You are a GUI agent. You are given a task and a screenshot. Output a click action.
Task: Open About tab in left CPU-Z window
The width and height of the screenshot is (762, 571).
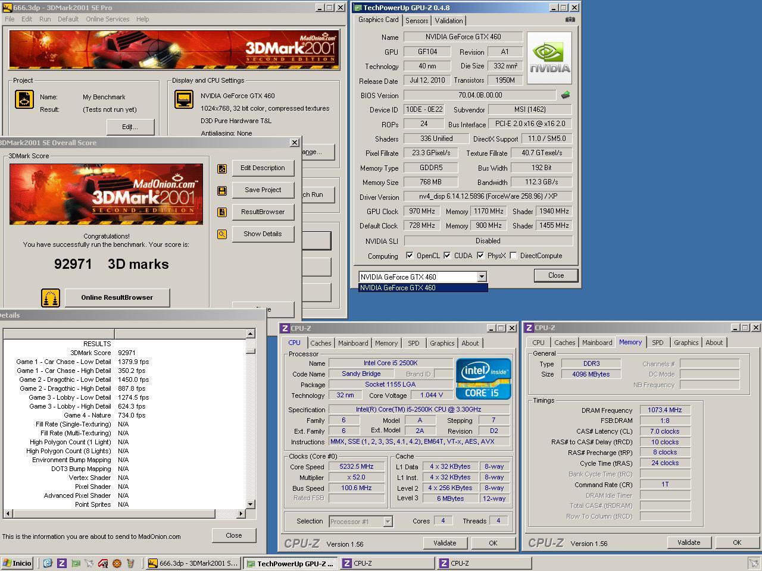(x=470, y=343)
